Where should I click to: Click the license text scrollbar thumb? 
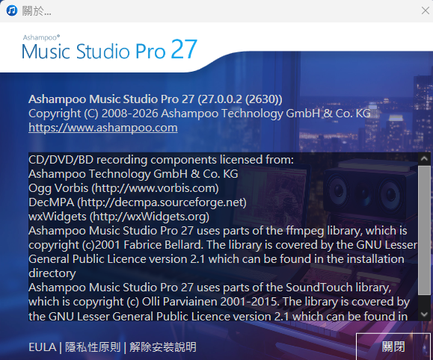pos(424,230)
